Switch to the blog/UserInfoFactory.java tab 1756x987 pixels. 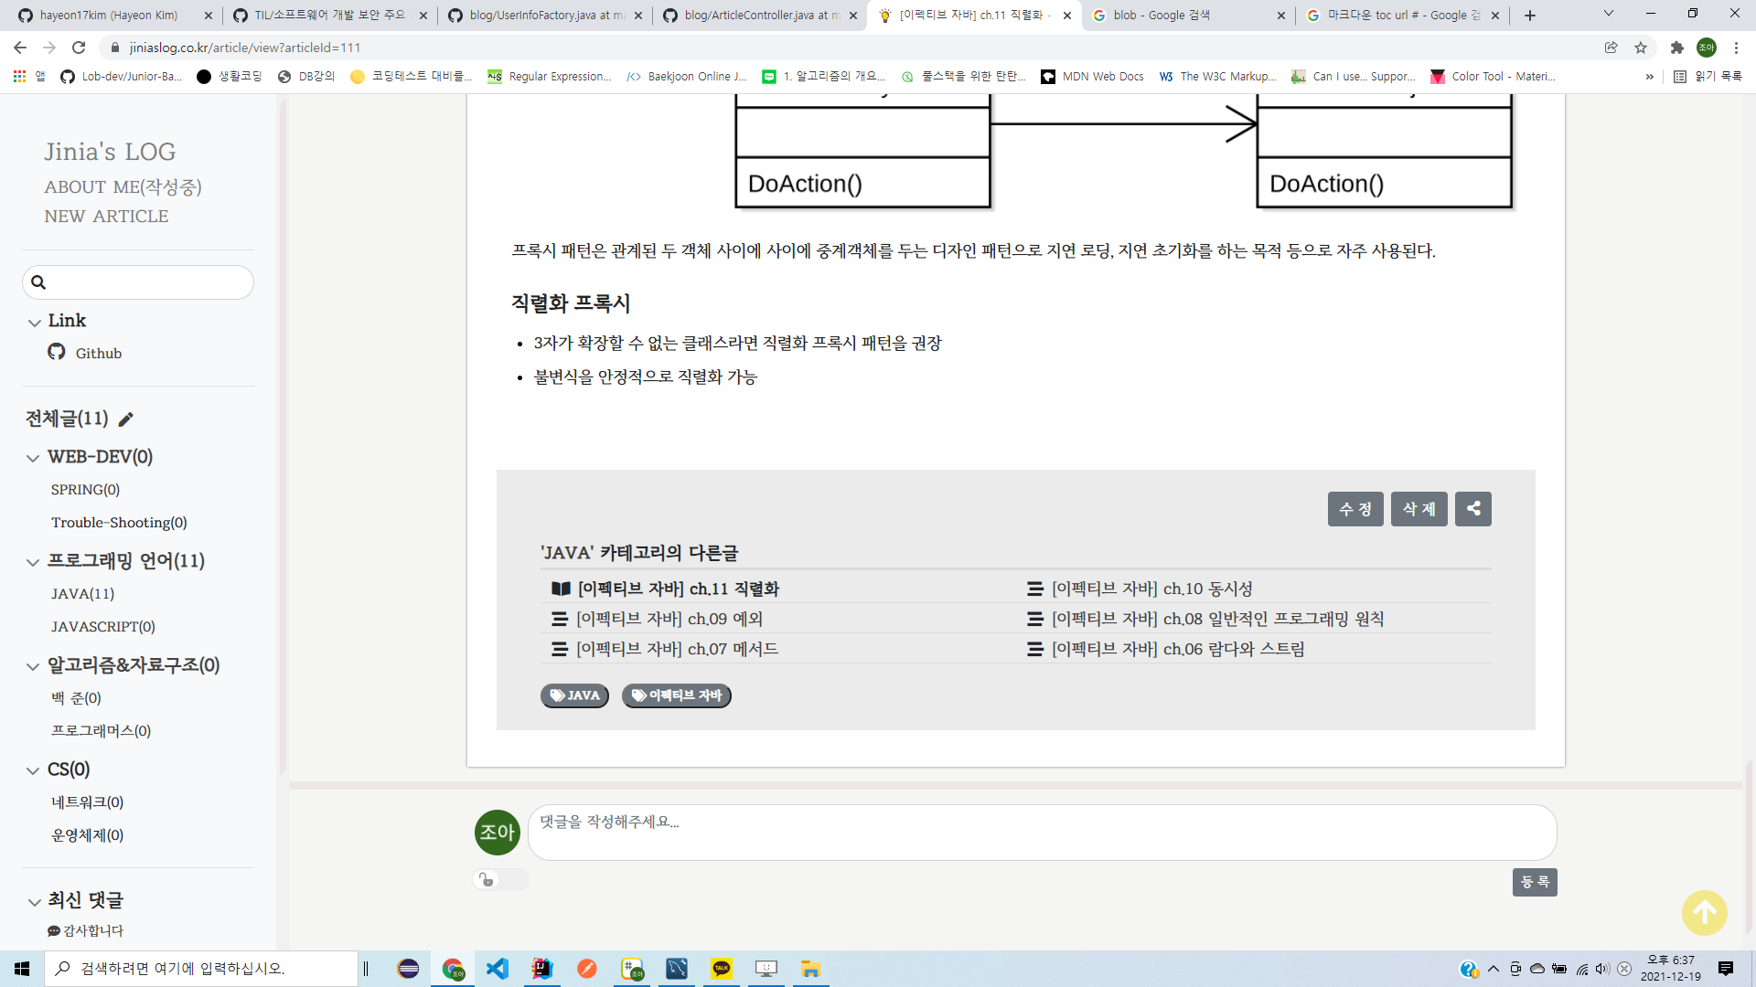coord(544,16)
